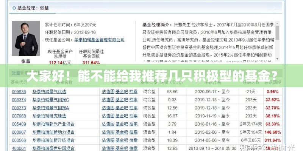Open fund code 000566
The height and width of the screenshot is (151, 303).
pos(19,140)
